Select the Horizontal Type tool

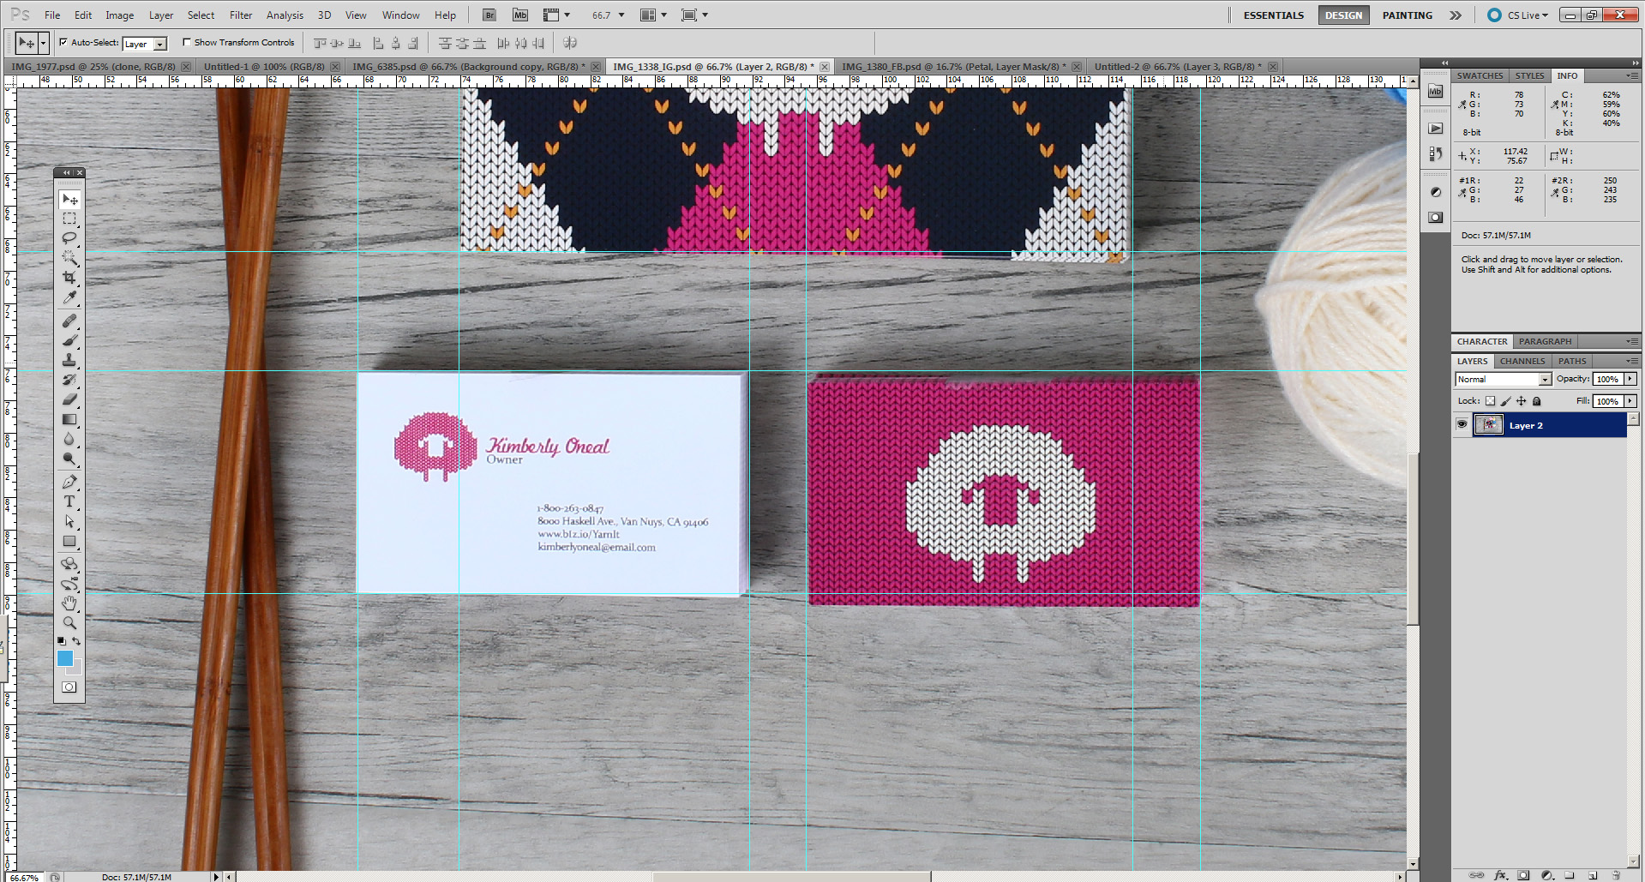[69, 501]
